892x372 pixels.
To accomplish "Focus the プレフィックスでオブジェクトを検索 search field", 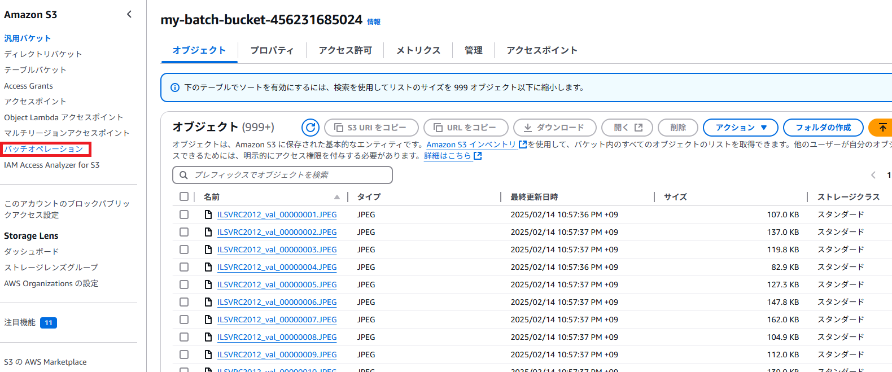I will (282, 175).
